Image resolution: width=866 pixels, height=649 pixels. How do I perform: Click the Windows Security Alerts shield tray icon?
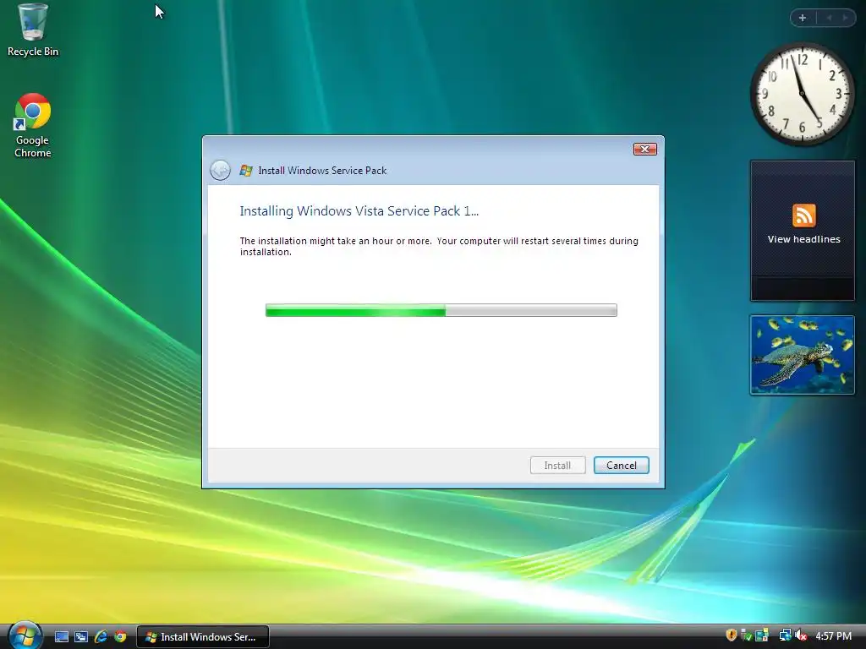732,635
